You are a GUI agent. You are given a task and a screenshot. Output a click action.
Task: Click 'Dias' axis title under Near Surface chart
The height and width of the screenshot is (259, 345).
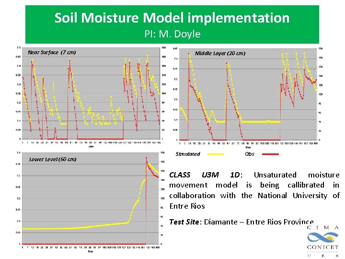(x=91, y=146)
